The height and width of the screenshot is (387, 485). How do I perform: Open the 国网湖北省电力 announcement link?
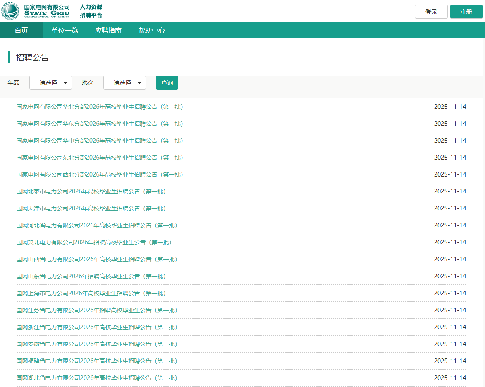97,378
